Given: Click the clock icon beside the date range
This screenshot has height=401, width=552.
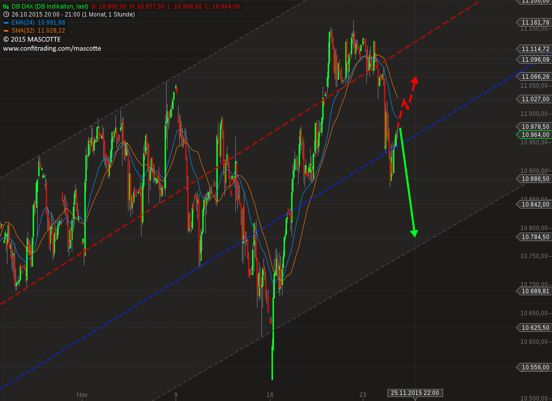Looking at the screenshot, I should click(6, 15).
